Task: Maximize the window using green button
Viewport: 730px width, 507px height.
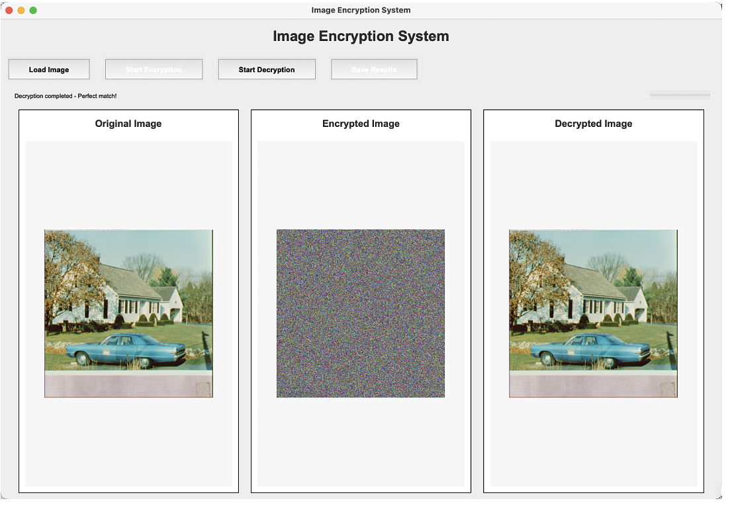Action: [x=33, y=11]
